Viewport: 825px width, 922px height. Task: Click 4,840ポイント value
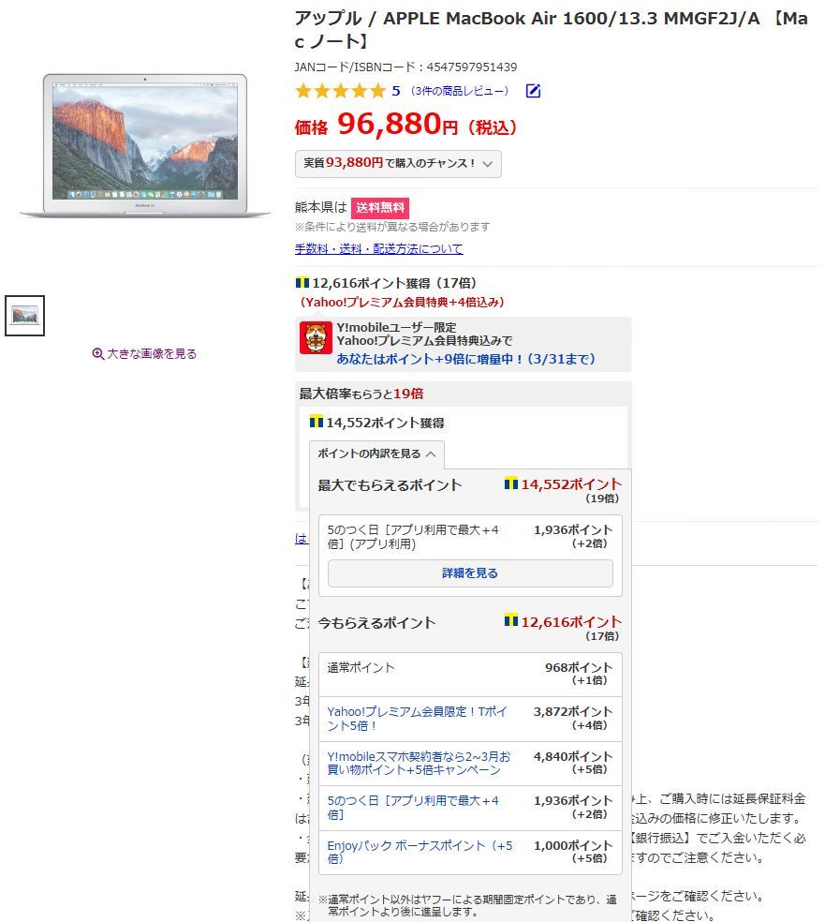573,756
